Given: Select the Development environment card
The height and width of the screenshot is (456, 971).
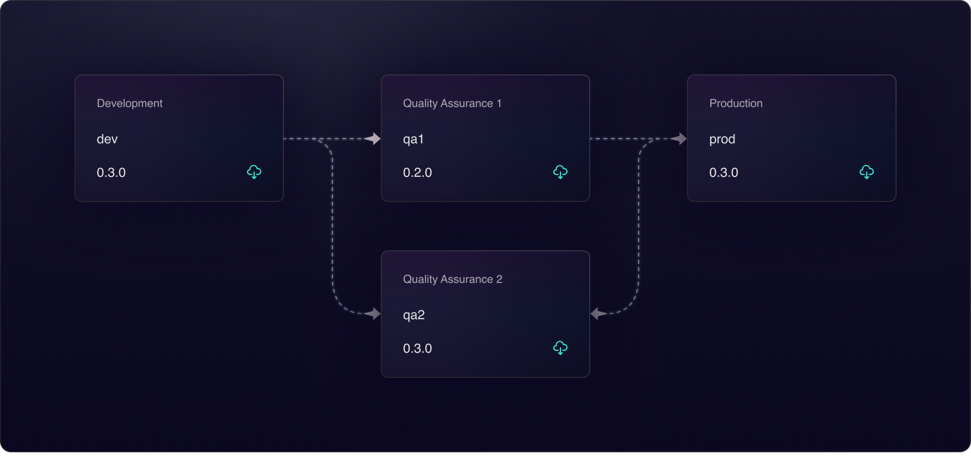Looking at the screenshot, I should coord(179,138).
